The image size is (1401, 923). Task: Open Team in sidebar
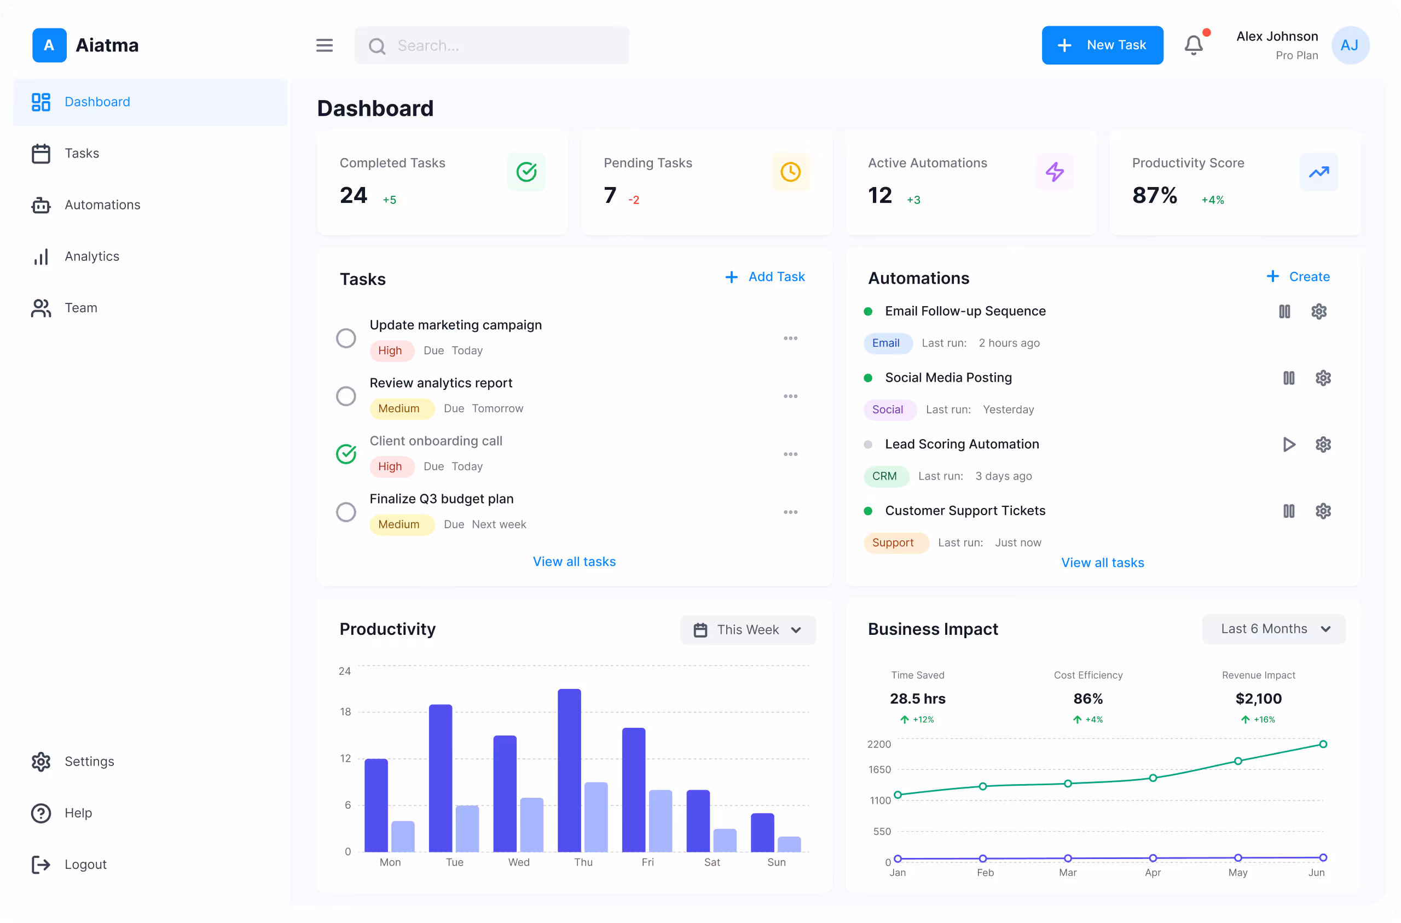[x=150, y=308]
